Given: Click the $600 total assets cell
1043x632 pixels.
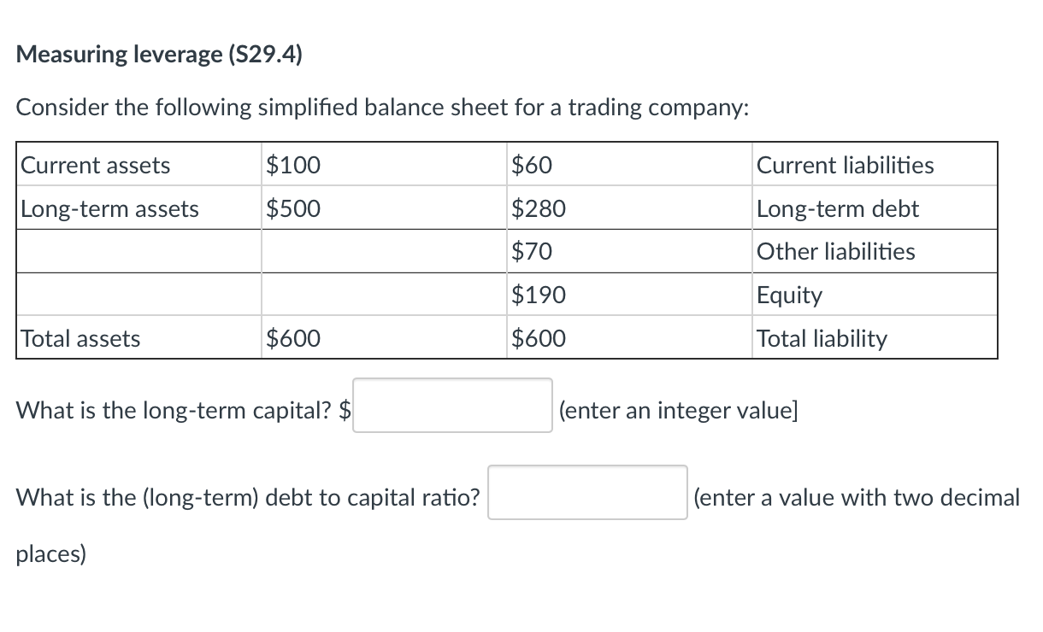Looking at the screenshot, I should pos(293,338).
